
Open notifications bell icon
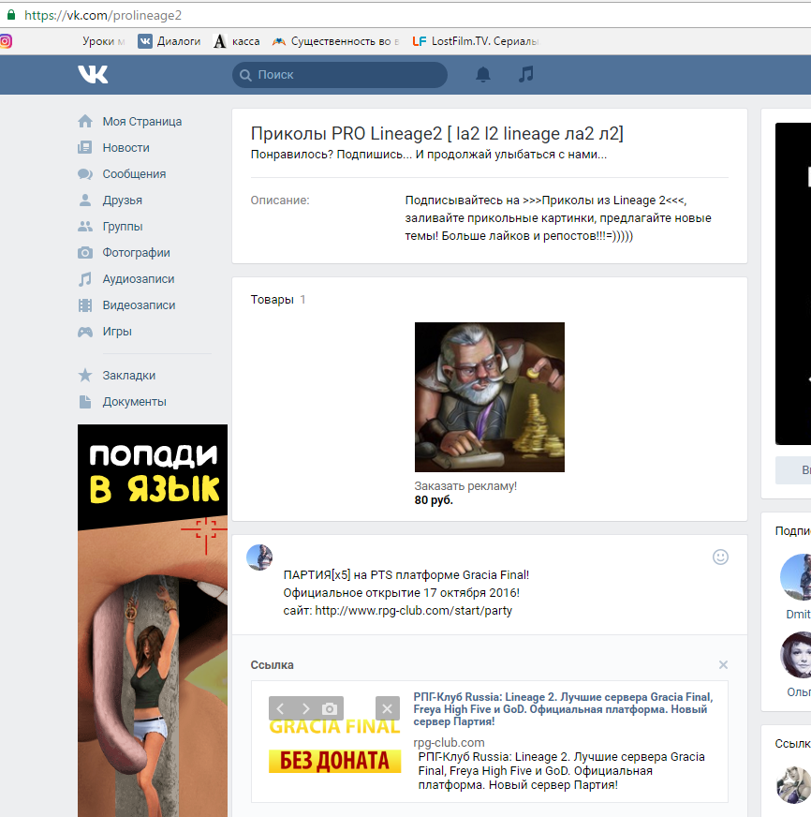click(x=483, y=75)
